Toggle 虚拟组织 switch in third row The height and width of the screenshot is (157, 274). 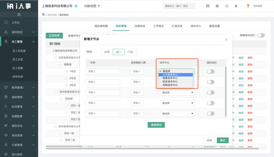(x=211, y=93)
